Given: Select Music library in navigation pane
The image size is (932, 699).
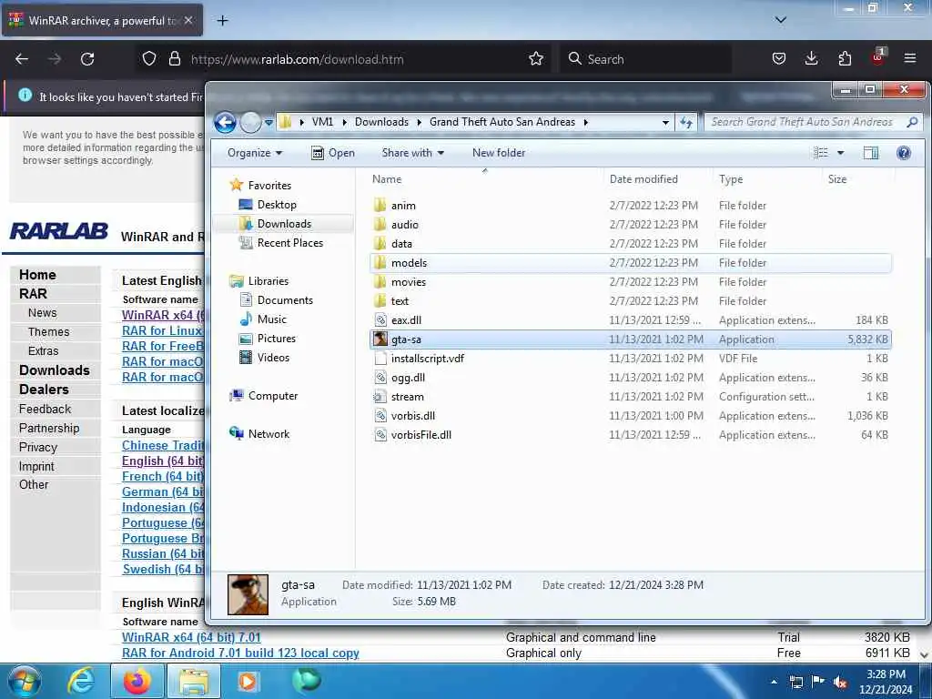Looking at the screenshot, I should (263, 319).
